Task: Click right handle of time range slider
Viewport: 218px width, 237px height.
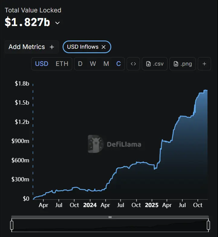Action: 208,225
